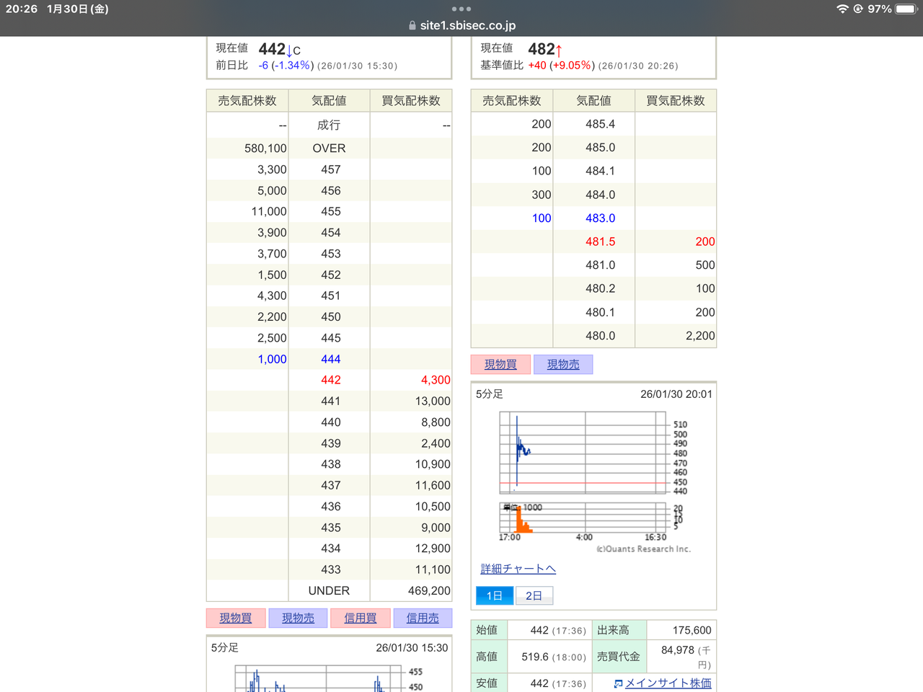The height and width of the screenshot is (692, 923).
Task: Open the 信用売 margin sell order
Action: pyautogui.click(x=423, y=618)
